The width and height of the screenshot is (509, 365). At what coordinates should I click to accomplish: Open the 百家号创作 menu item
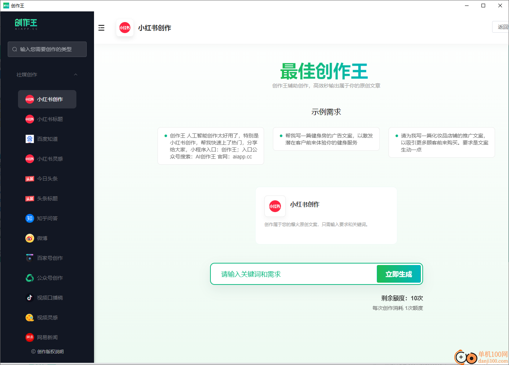pos(47,258)
